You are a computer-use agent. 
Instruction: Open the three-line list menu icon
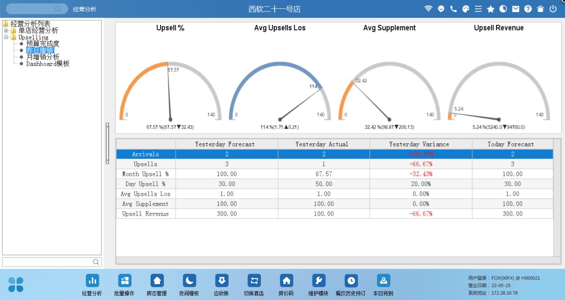pos(478,9)
